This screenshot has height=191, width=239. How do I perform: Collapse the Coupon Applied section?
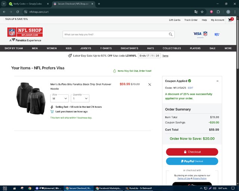coord(217,81)
